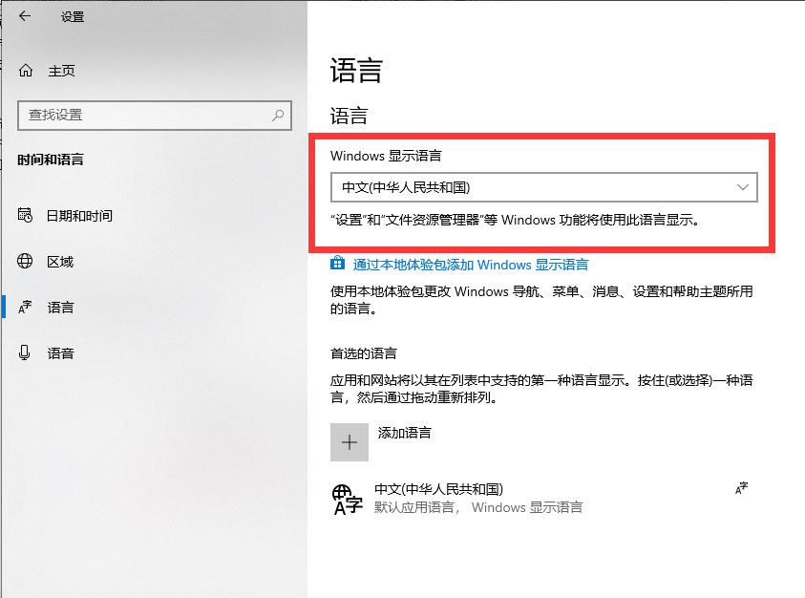Open the Windows 显示语言 dropdown

click(x=543, y=187)
